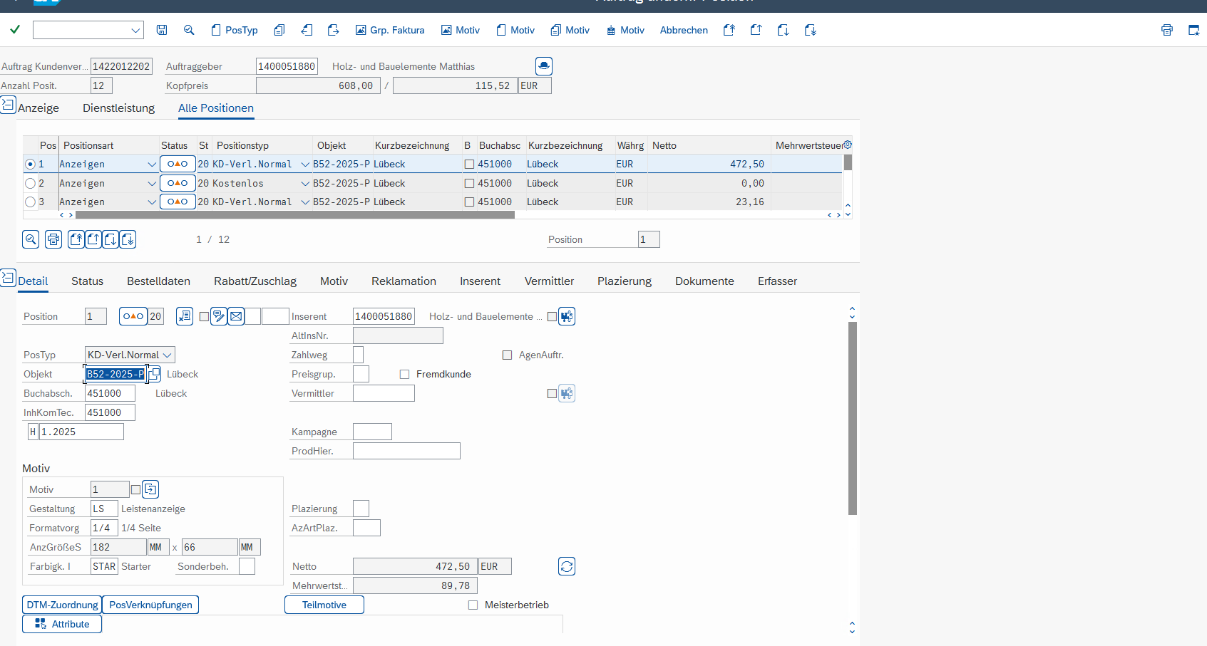Open Positionsart dropdown in row 2
The image size is (1207, 646).
tap(152, 183)
